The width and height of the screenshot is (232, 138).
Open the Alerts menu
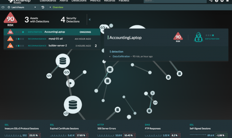(64, 1)
